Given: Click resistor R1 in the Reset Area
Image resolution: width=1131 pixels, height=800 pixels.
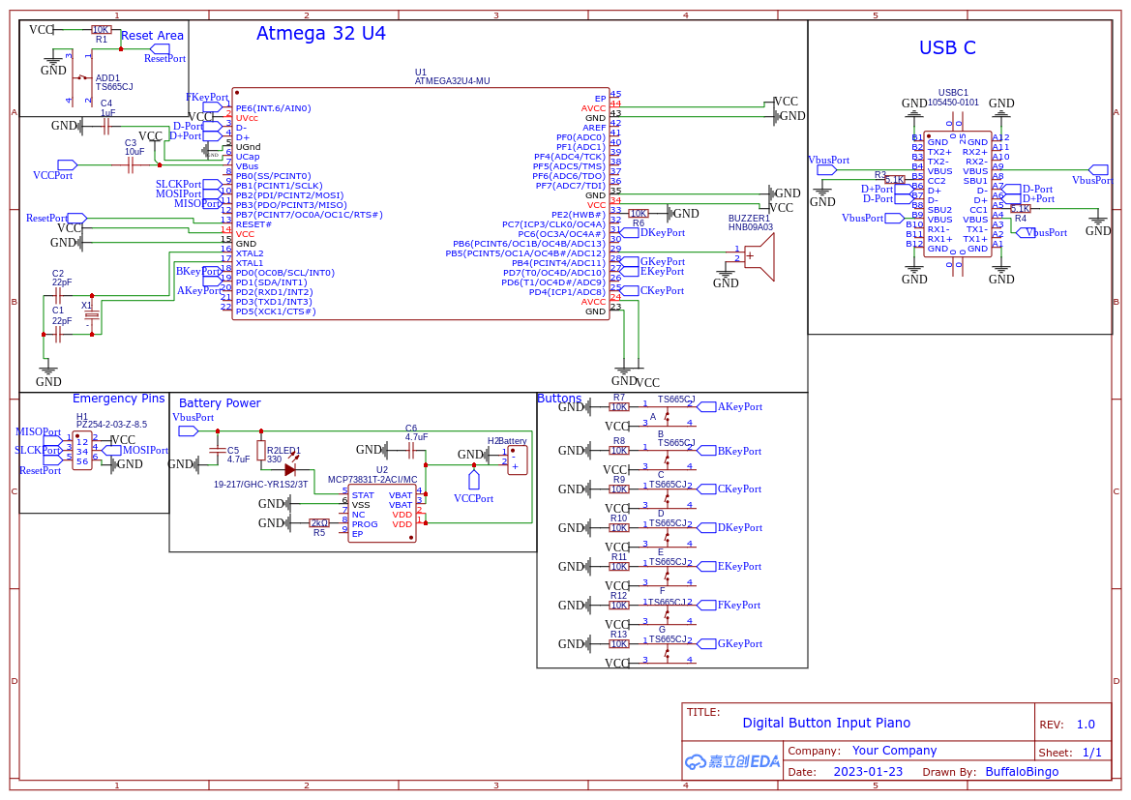Looking at the screenshot, I should pyautogui.click(x=100, y=29).
